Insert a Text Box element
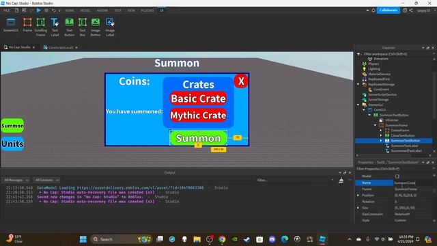The width and height of the screenshot is (437, 246). tap(83, 27)
